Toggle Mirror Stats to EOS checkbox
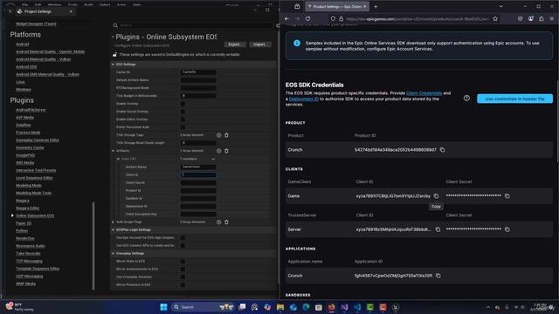 (x=183, y=262)
